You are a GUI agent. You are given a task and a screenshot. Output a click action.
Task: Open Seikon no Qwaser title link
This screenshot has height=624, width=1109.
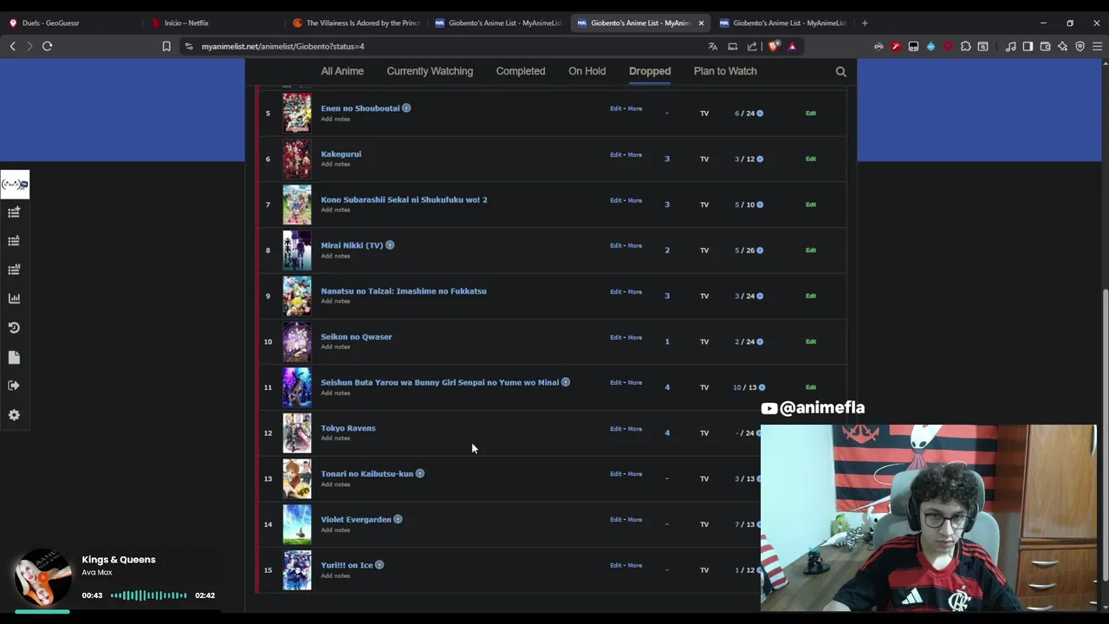pos(356,336)
